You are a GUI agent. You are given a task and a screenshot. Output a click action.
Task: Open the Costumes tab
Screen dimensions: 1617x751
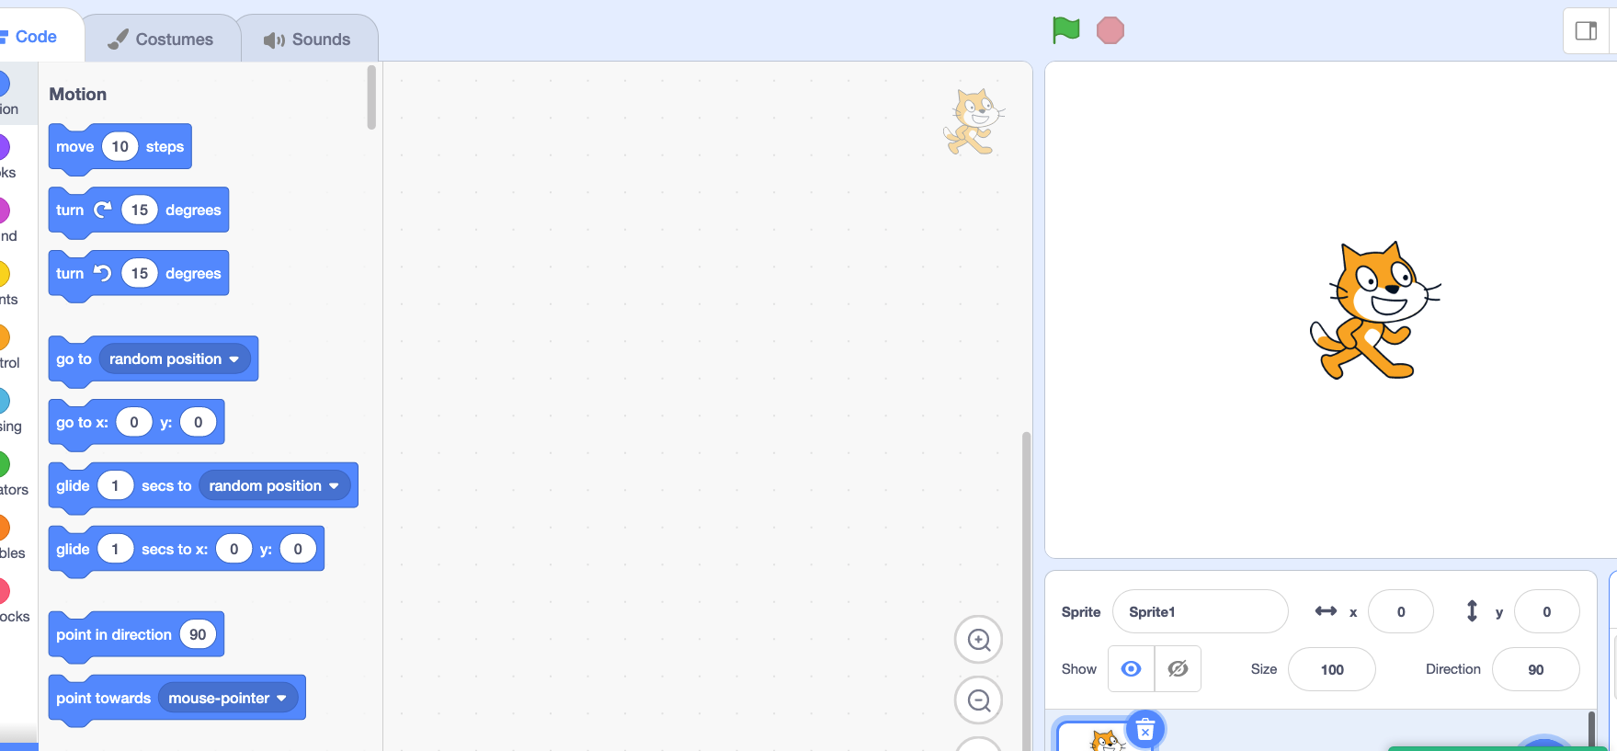click(x=162, y=40)
